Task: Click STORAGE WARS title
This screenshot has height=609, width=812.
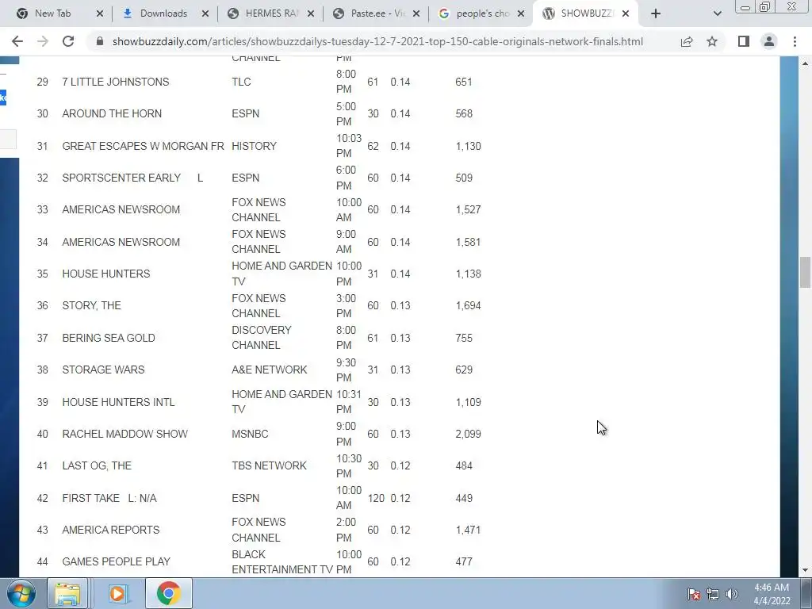Action: point(104,370)
